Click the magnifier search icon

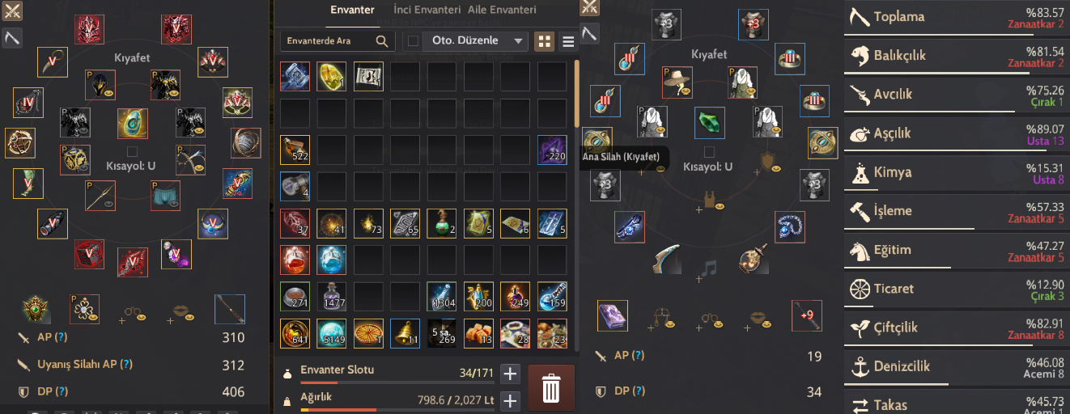382,40
